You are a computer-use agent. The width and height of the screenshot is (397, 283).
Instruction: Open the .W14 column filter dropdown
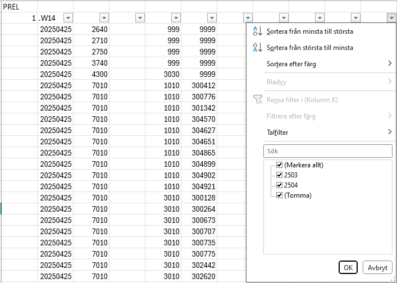(x=68, y=18)
